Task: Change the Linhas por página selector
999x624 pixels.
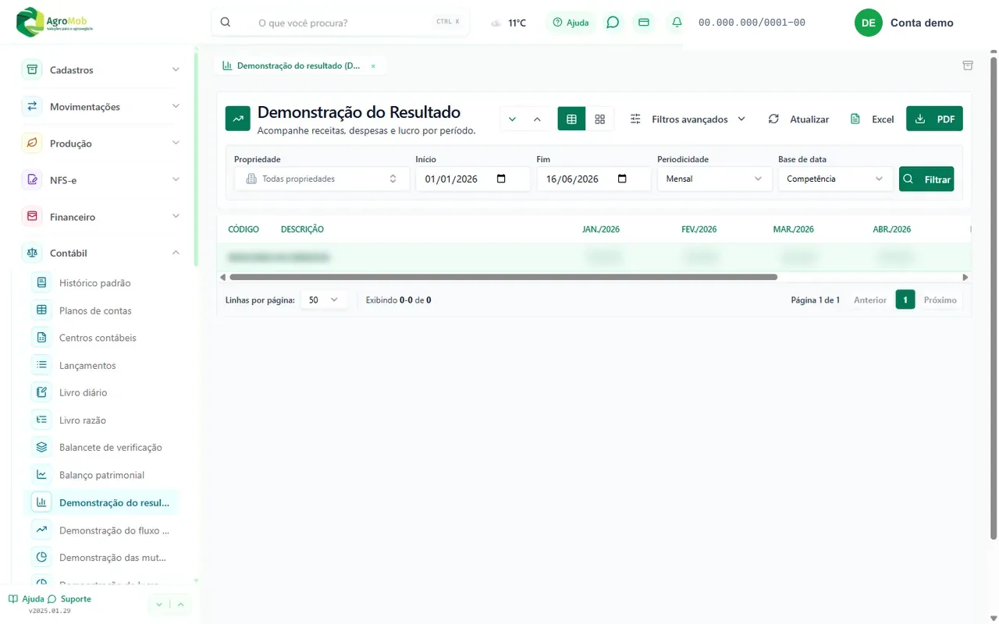Action: [x=323, y=300]
